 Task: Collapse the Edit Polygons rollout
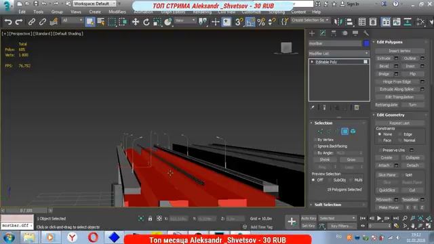pyautogui.click(x=390, y=42)
